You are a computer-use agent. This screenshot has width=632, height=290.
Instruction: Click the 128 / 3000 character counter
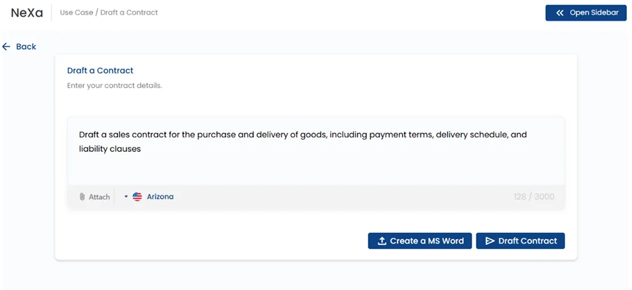[x=534, y=197]
